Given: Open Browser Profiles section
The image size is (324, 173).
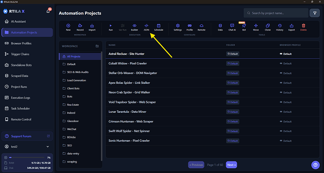Looking at the screenshot, I should coord(27,43).
